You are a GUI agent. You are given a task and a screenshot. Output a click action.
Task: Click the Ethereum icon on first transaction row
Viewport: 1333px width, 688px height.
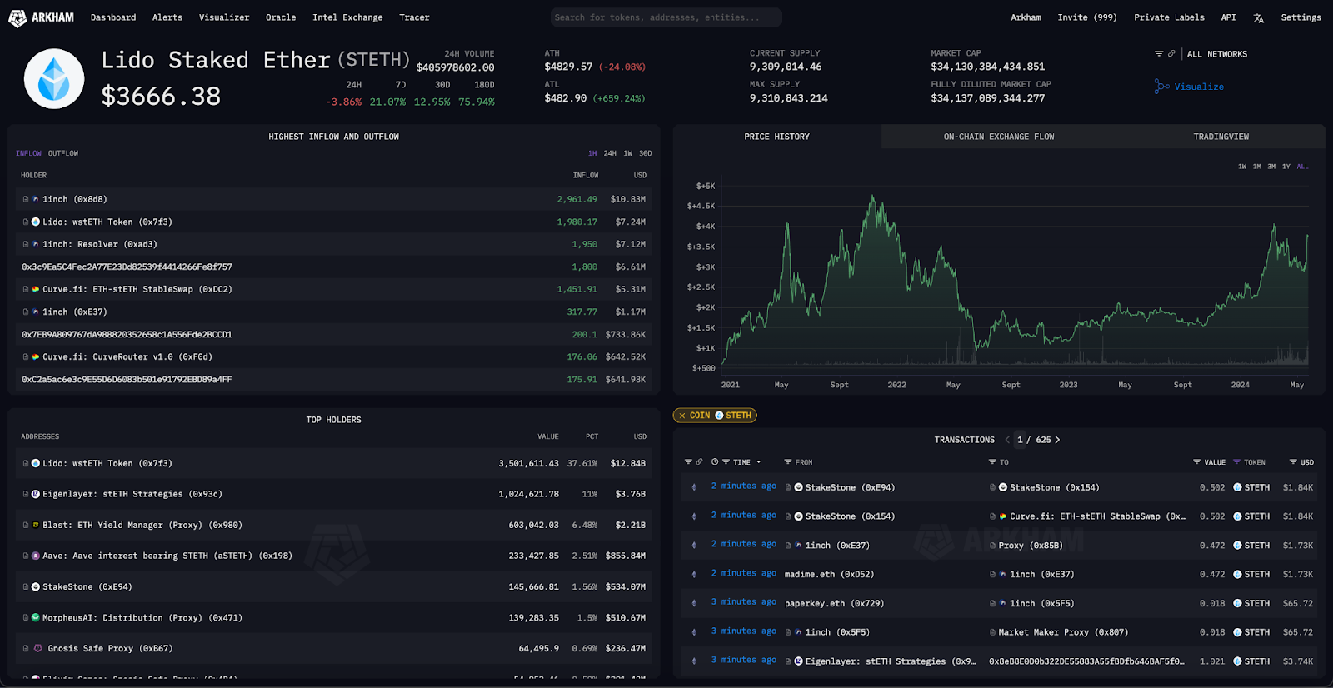click(694, 487)
